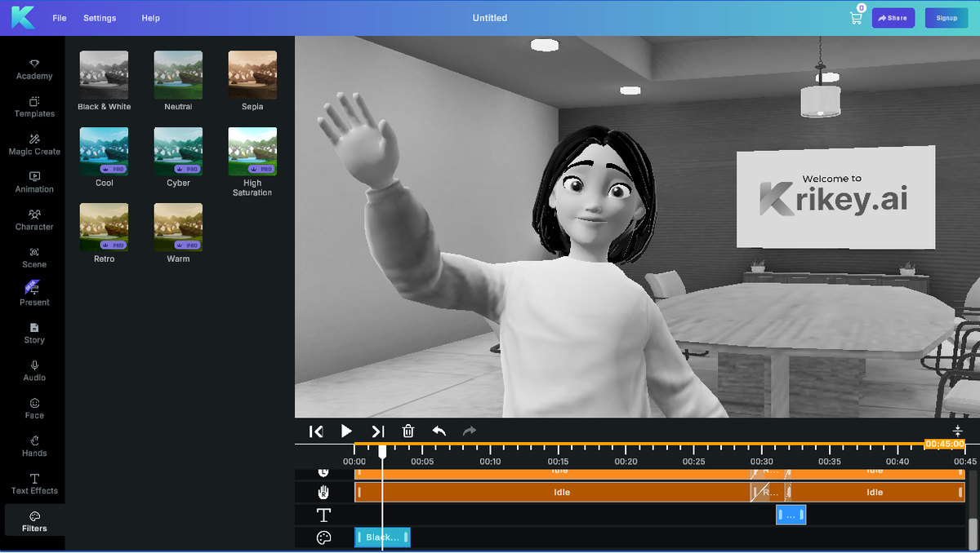Open the Character panel
The height and width of the screenshot is (553, 980).
click(33, 221)
